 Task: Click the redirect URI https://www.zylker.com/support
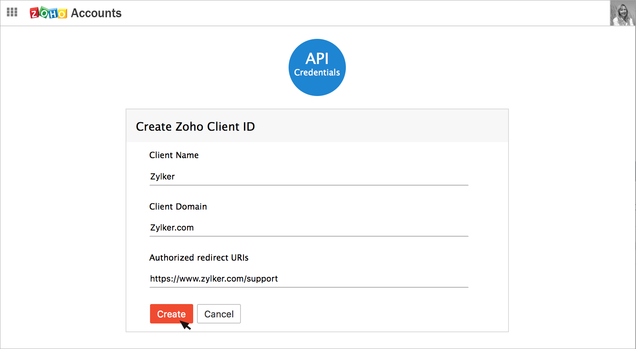213,279
